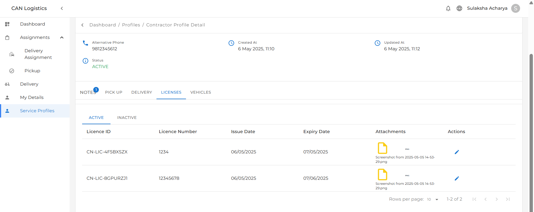The image size is (534, 212).
Task: Open attachment file icon for licence 12345678
Action: [383, 174]
